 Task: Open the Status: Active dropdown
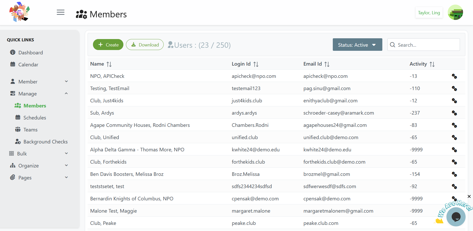pos(357,45)
